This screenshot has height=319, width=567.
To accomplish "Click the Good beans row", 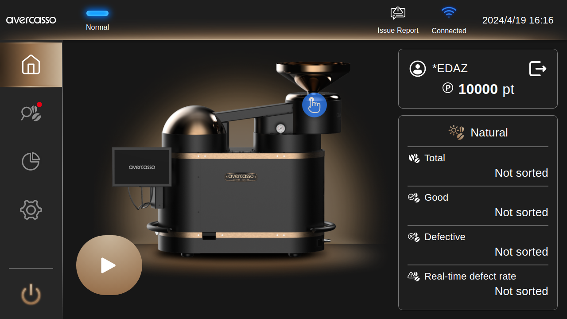I will [x=478, y=205].
